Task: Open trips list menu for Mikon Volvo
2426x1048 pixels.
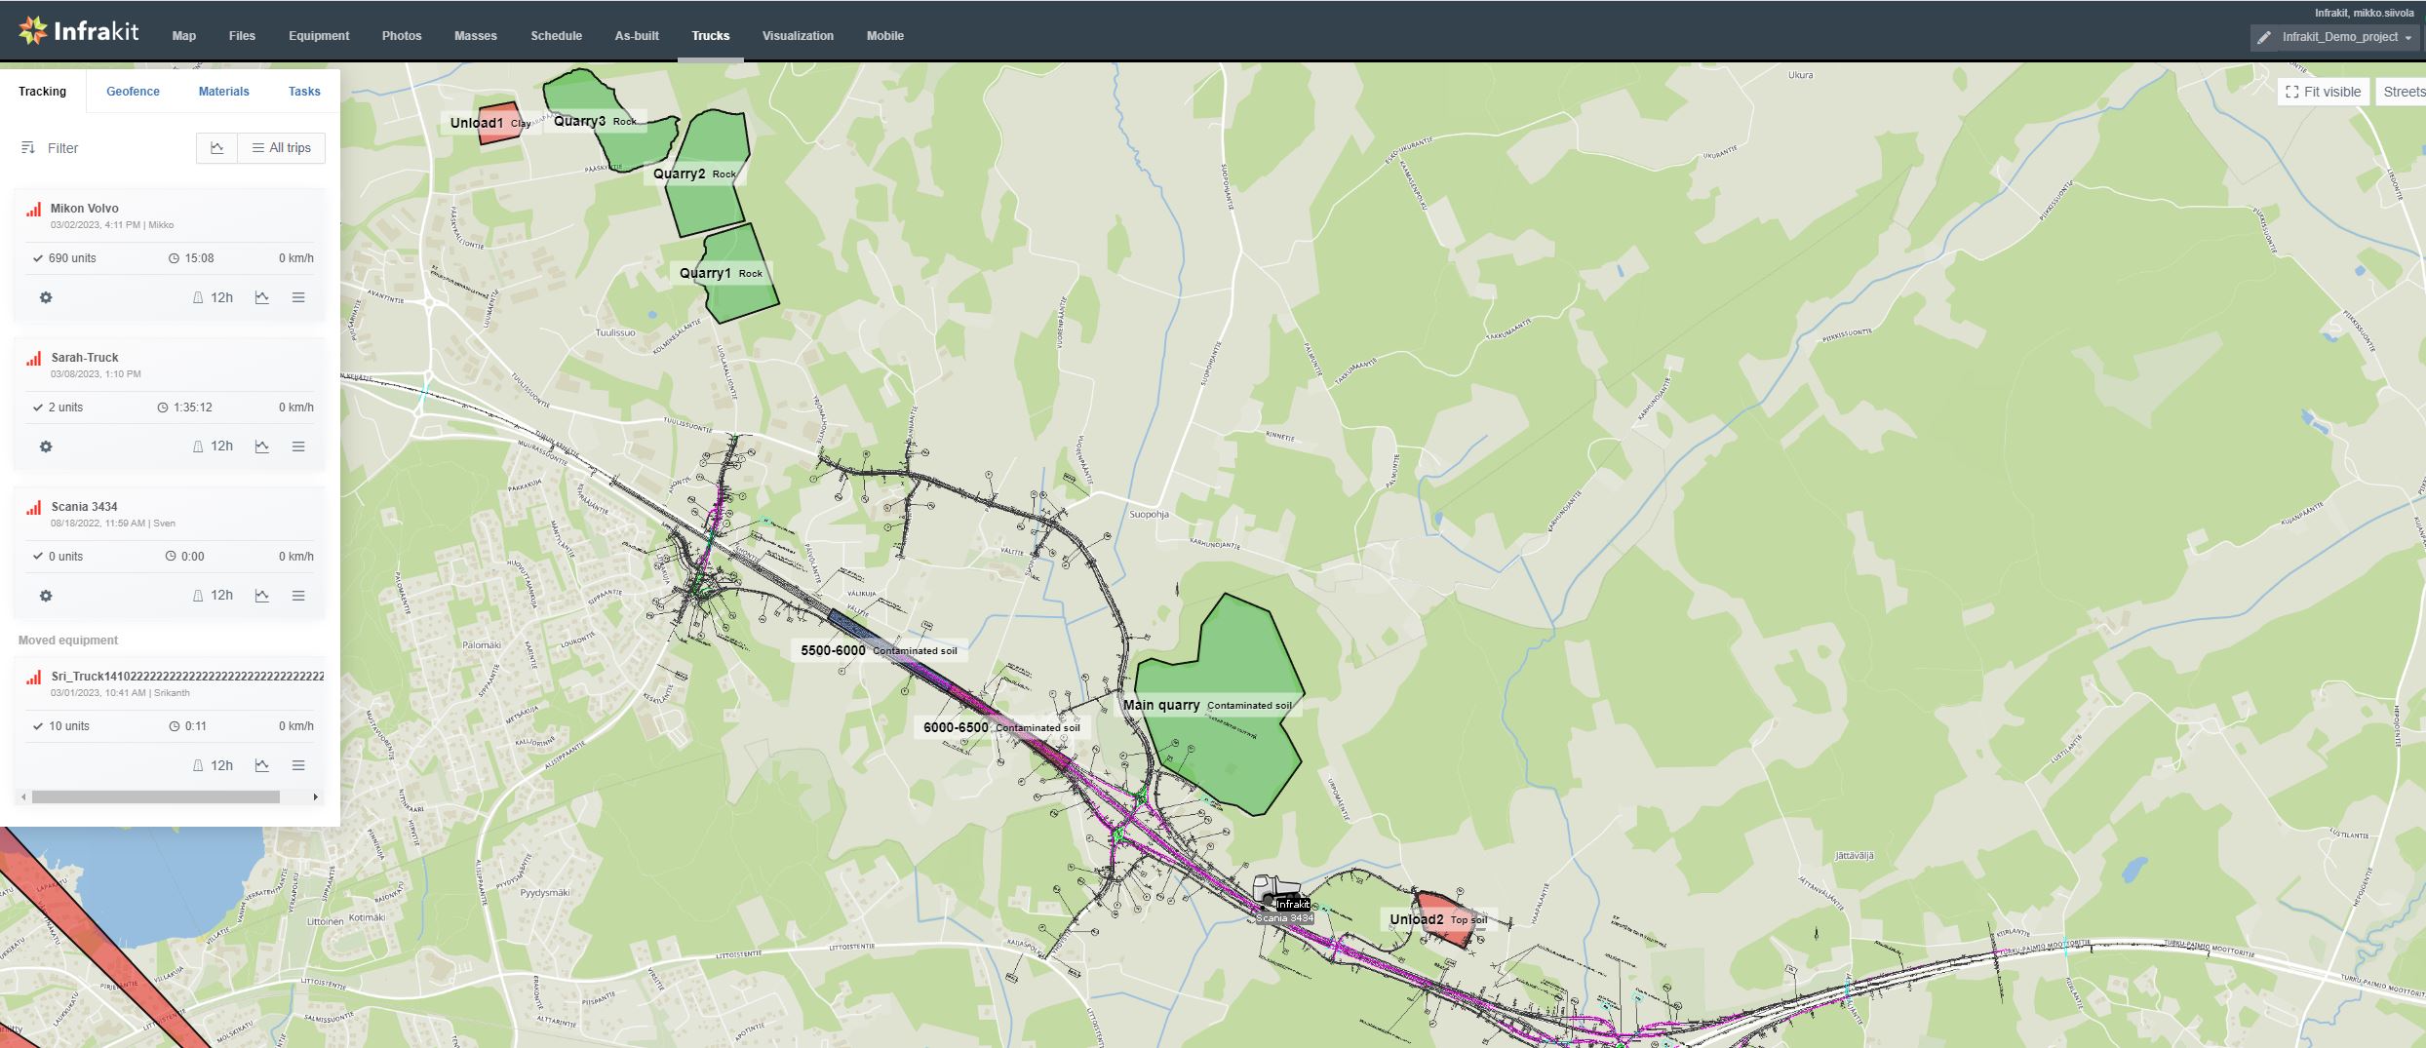Action: [x=298, y=297]
